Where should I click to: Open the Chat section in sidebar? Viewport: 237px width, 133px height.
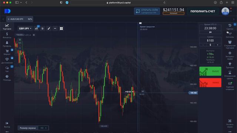pos(7,69)
